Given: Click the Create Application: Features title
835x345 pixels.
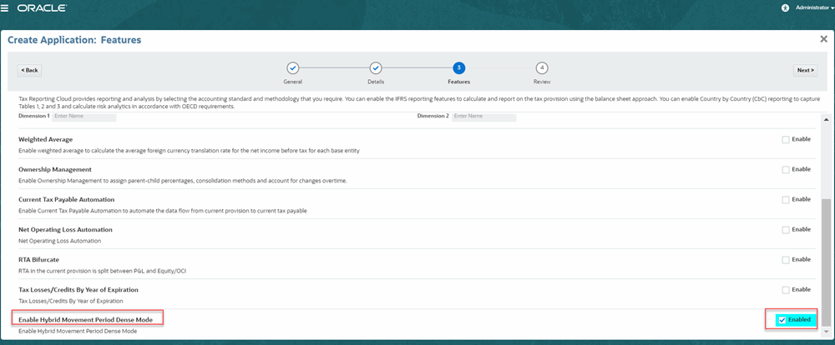Looking at the screenshot, I should [74, 40].
